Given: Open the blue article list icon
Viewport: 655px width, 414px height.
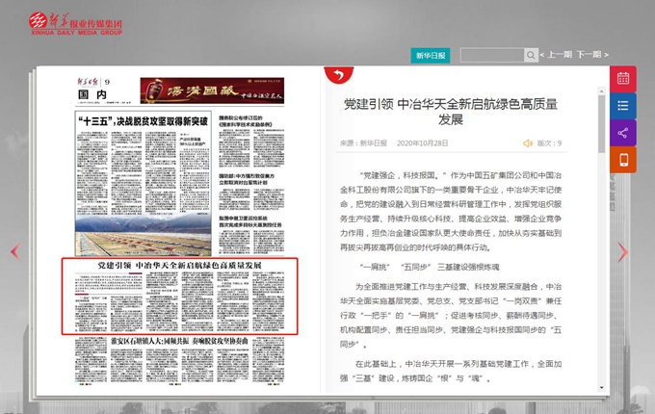Looking at the screenshot, I should tap(623, 106).
